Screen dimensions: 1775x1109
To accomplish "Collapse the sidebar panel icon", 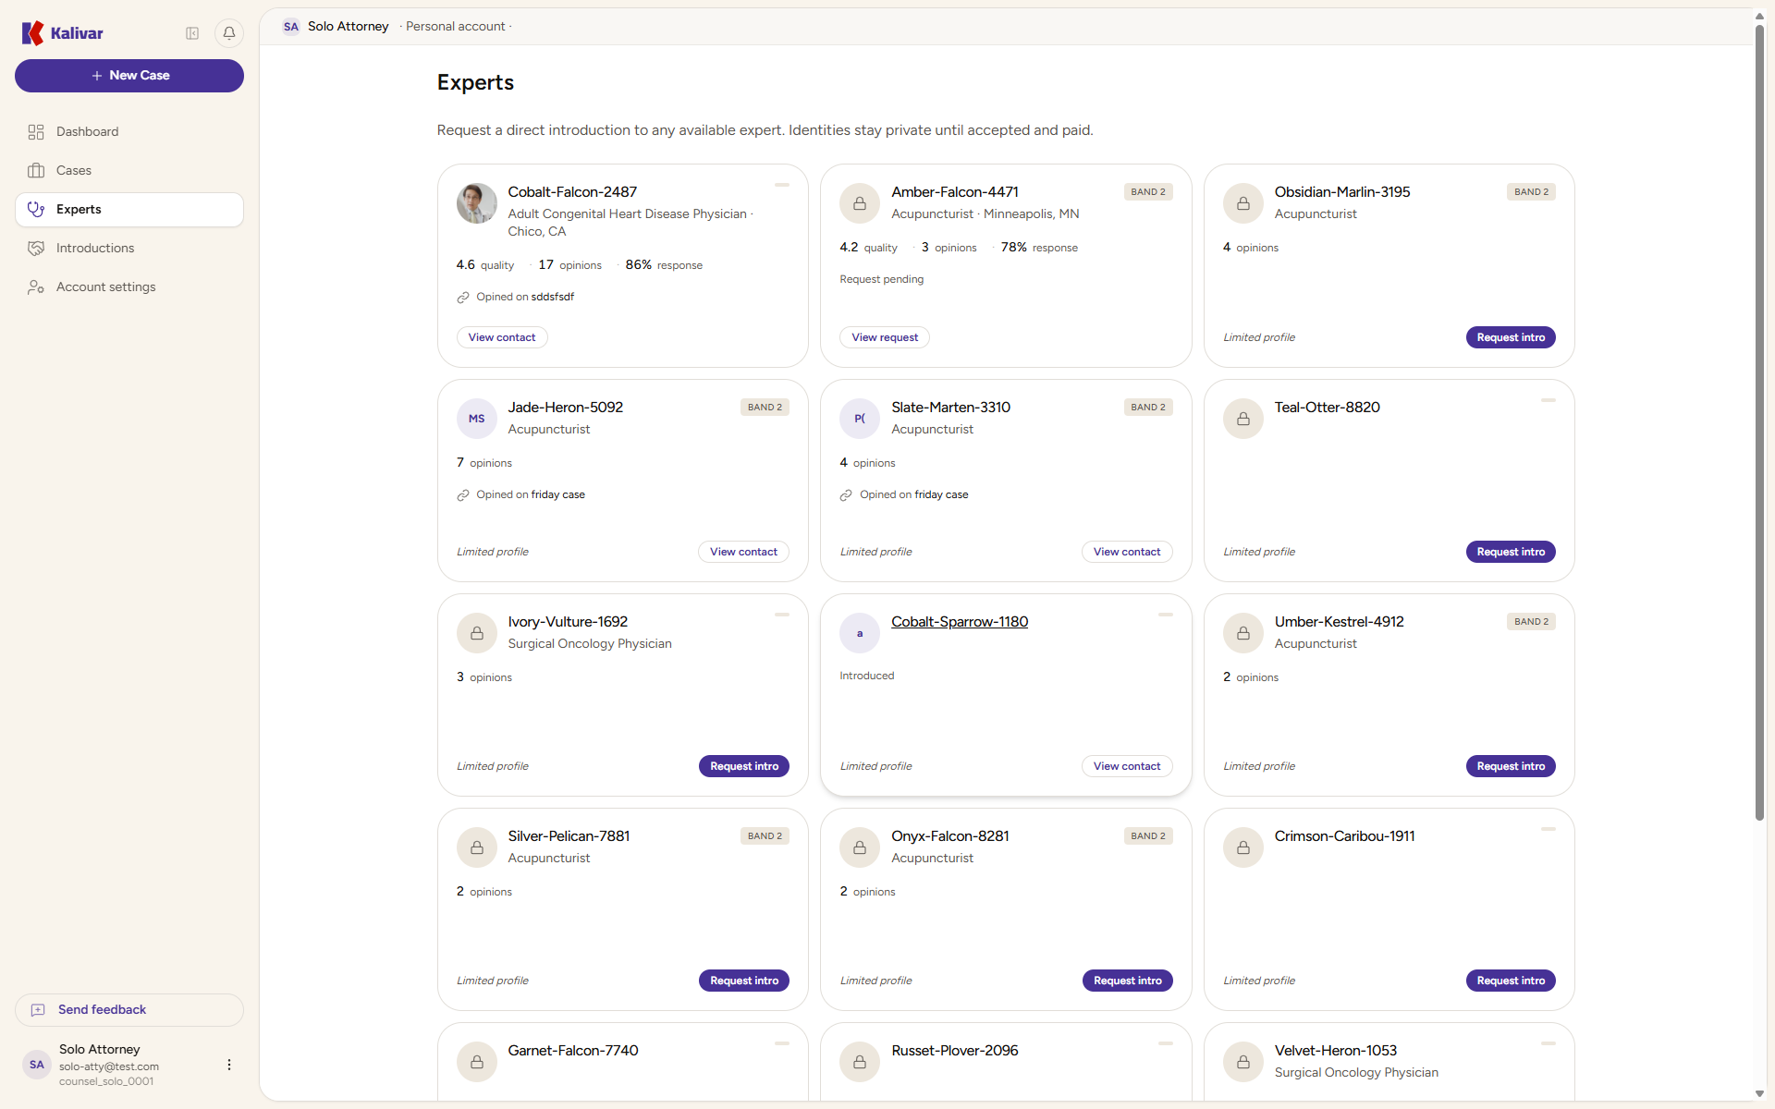I will coord(192,33).
